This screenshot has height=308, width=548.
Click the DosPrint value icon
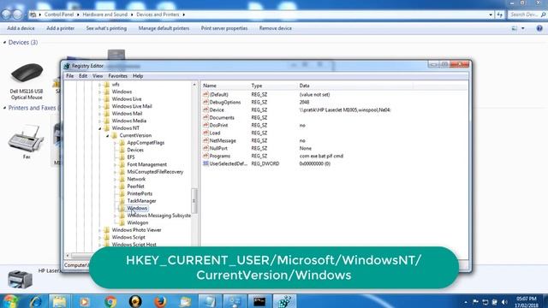205,125
